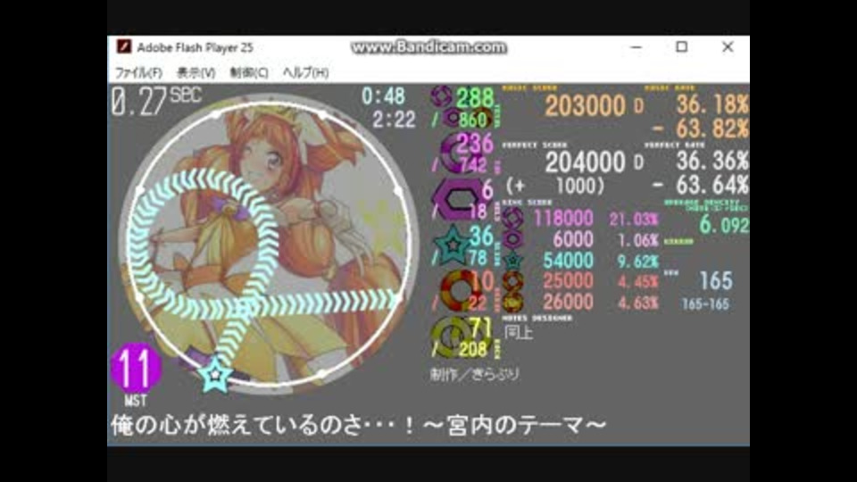This screenshot has height=482, width=857.
Task: Click the purple tap note icon beside 288
Action: (441, 96)
